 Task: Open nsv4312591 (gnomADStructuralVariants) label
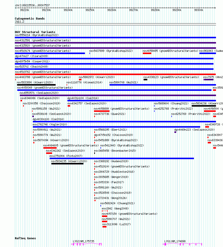click(x=43, y=40)
